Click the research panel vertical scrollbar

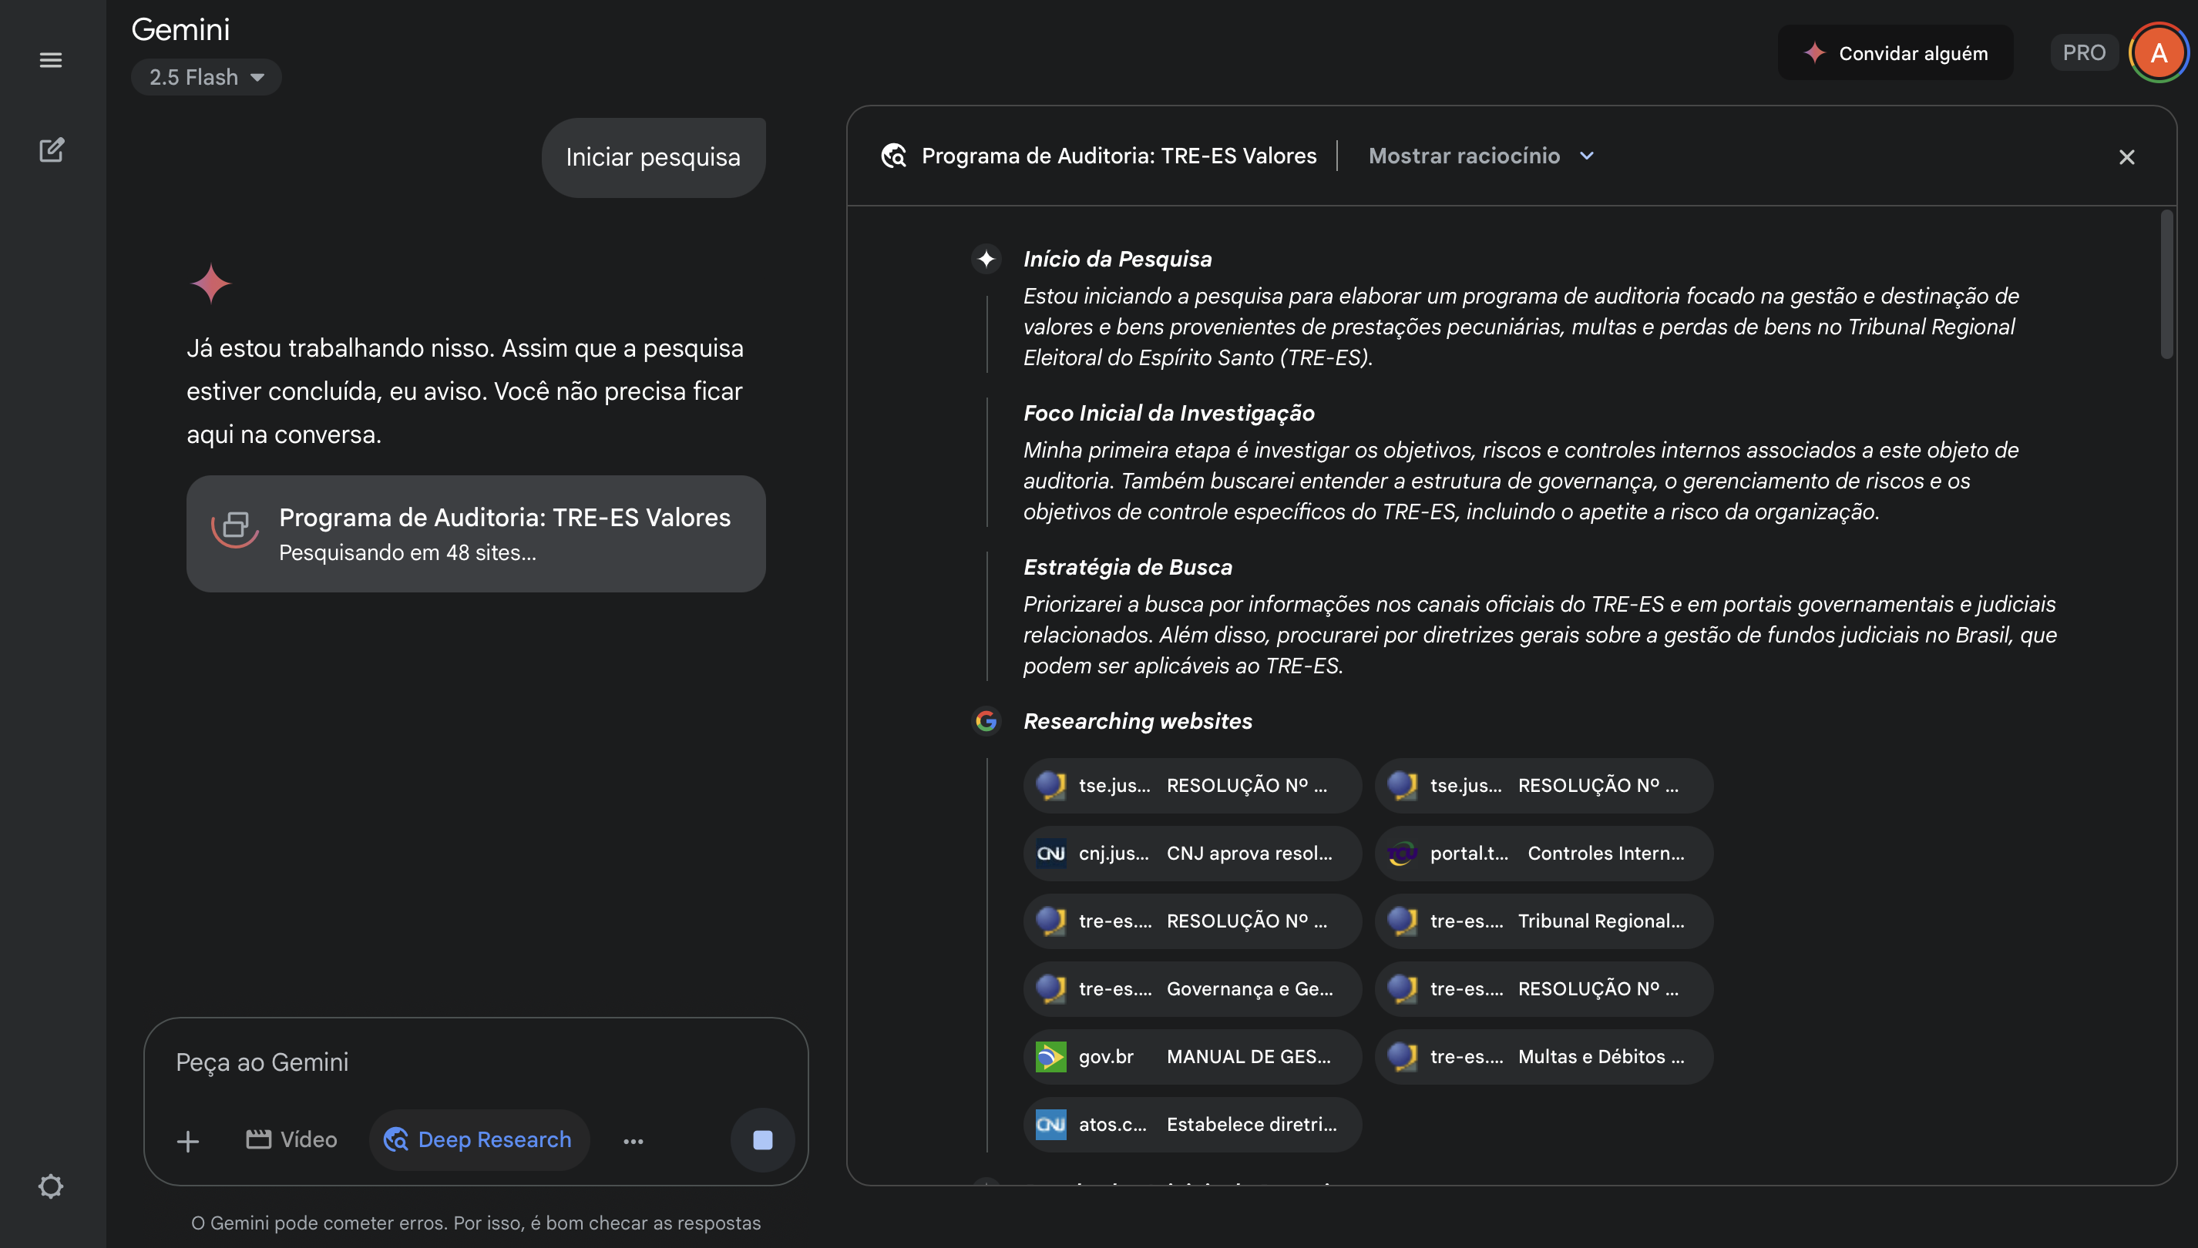[x=2166, y=283]
